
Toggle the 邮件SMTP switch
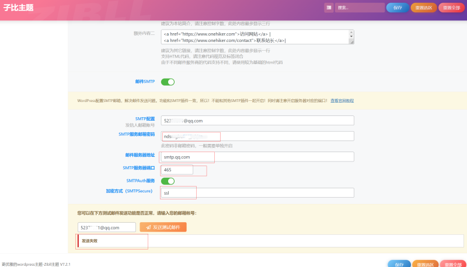point(168,82)
